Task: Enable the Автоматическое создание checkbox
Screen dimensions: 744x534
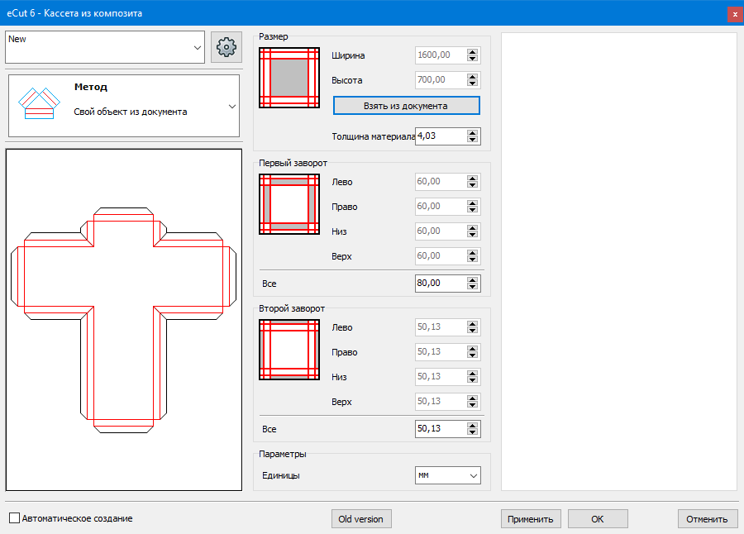Action: pyautogui.click(x=15, y=518)
